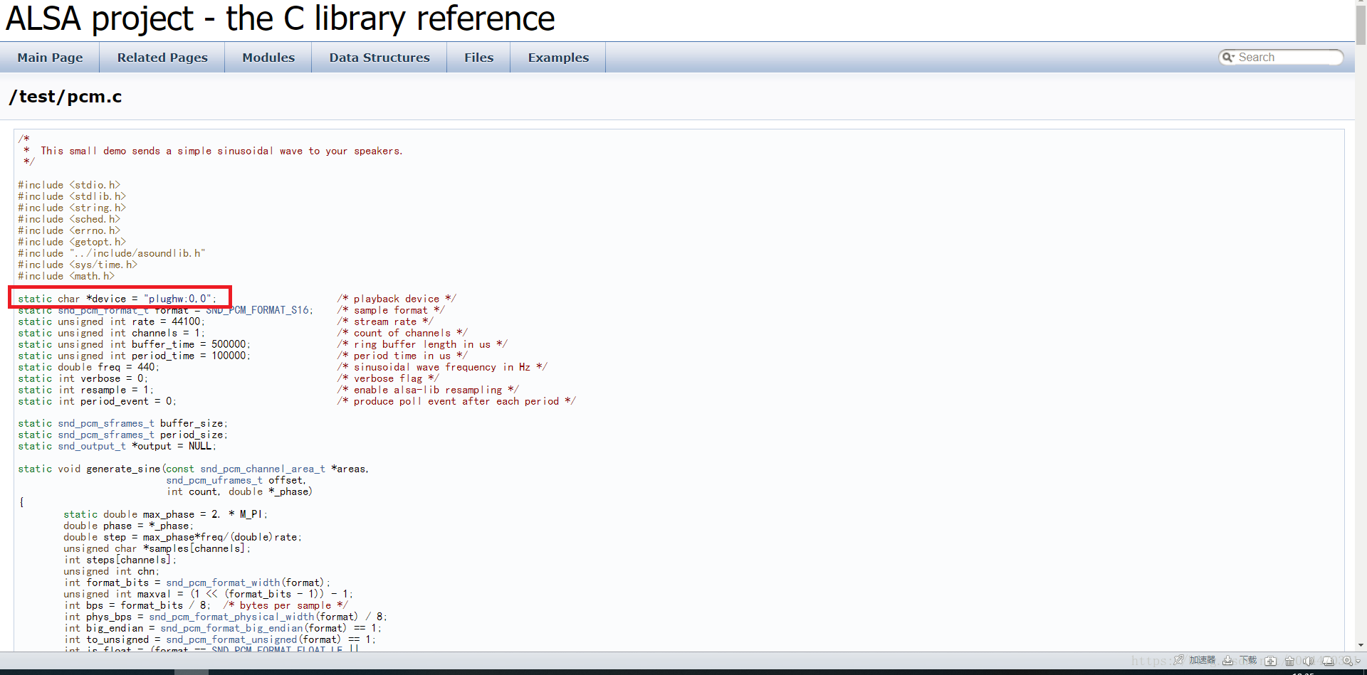Screen dimensions: 1367x675
Task: Click the browser repair kit icon
Action: coord(1271,661)
